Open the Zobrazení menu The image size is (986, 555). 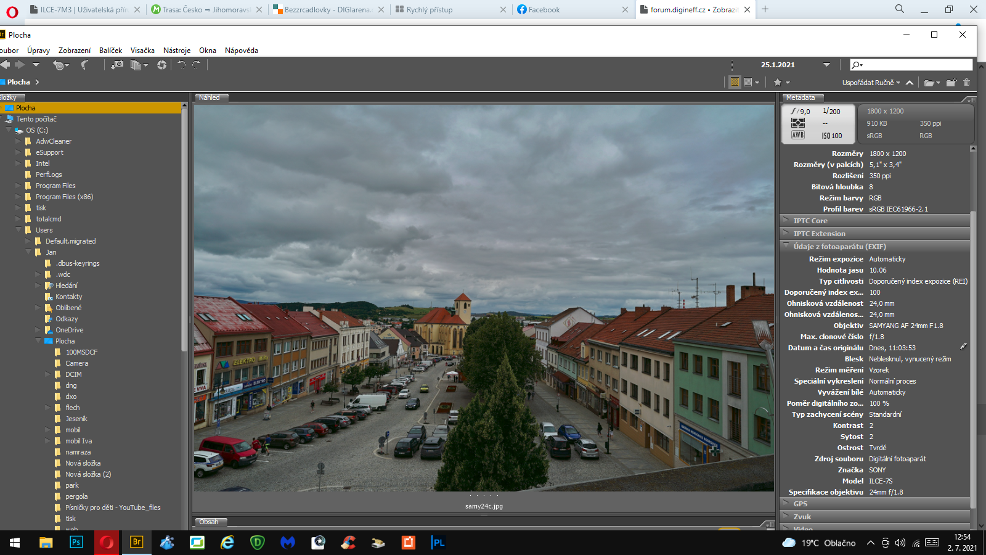click(x=75, y=51)
